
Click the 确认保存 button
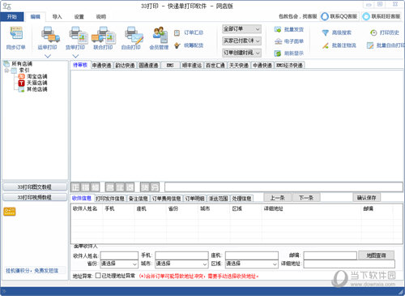click(x=366, y=198)
